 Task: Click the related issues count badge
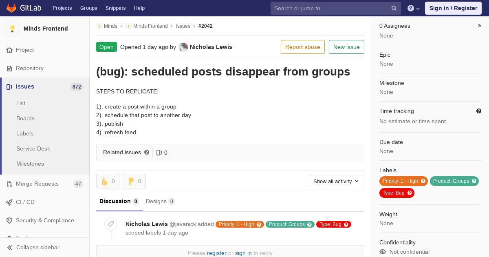click(x=162, y=153)
